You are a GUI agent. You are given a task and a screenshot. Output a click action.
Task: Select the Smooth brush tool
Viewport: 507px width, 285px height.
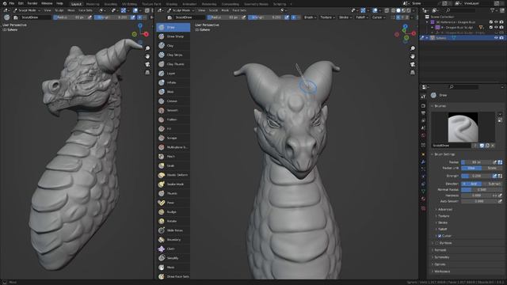(x=173, y=111)
